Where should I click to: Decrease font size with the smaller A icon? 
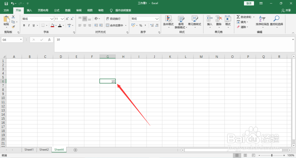coord(72,19)
